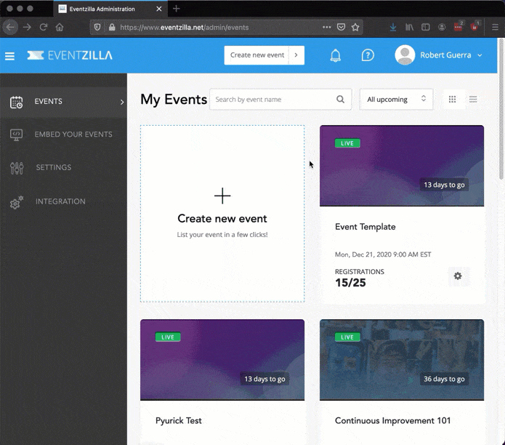This screenshot has height=445, width=505.
Task: Click the Pyurick Test banner image
Action: pyautogui.click(x=222, y=360)
